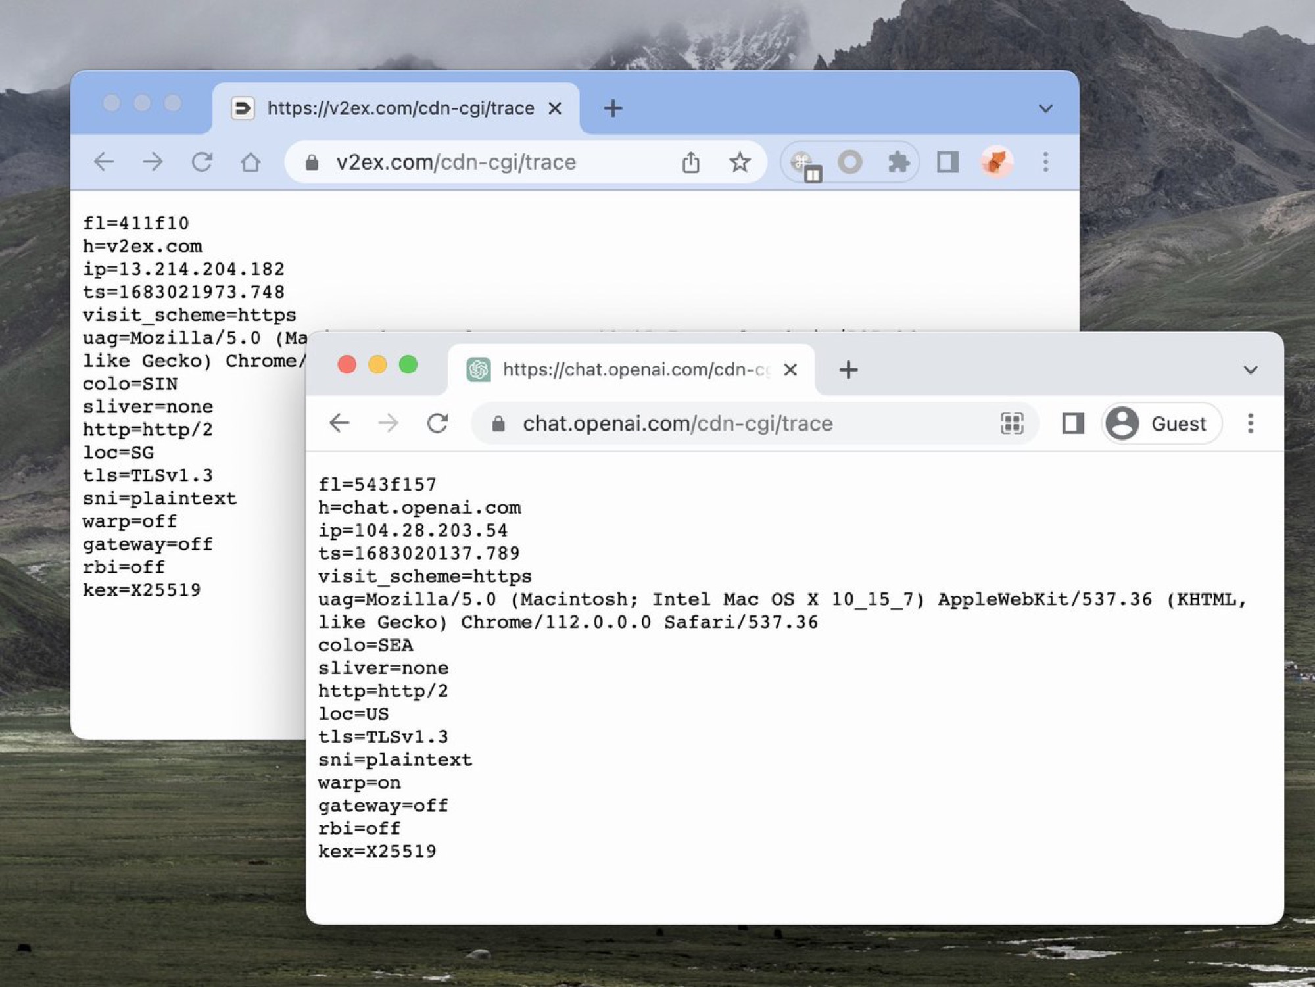Image resolution: width=1315 pixels, height=987 pixels.
Task: Expand tab search chevron in v2ex window
Action: 1045,108
